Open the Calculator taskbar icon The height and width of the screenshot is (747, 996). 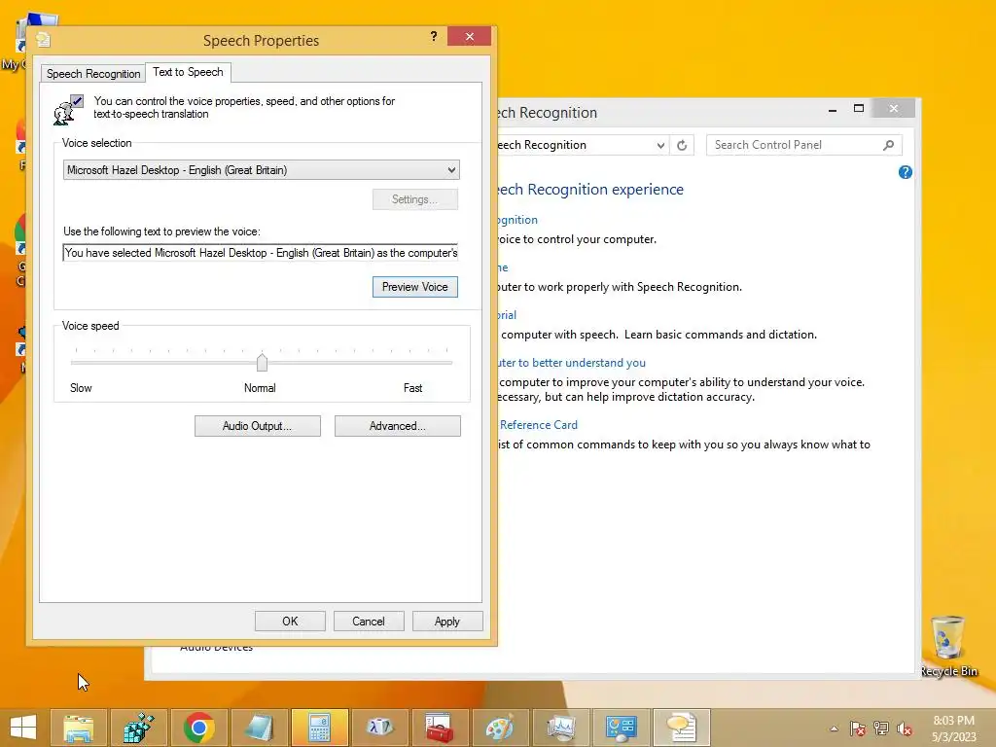coord(319,728)
